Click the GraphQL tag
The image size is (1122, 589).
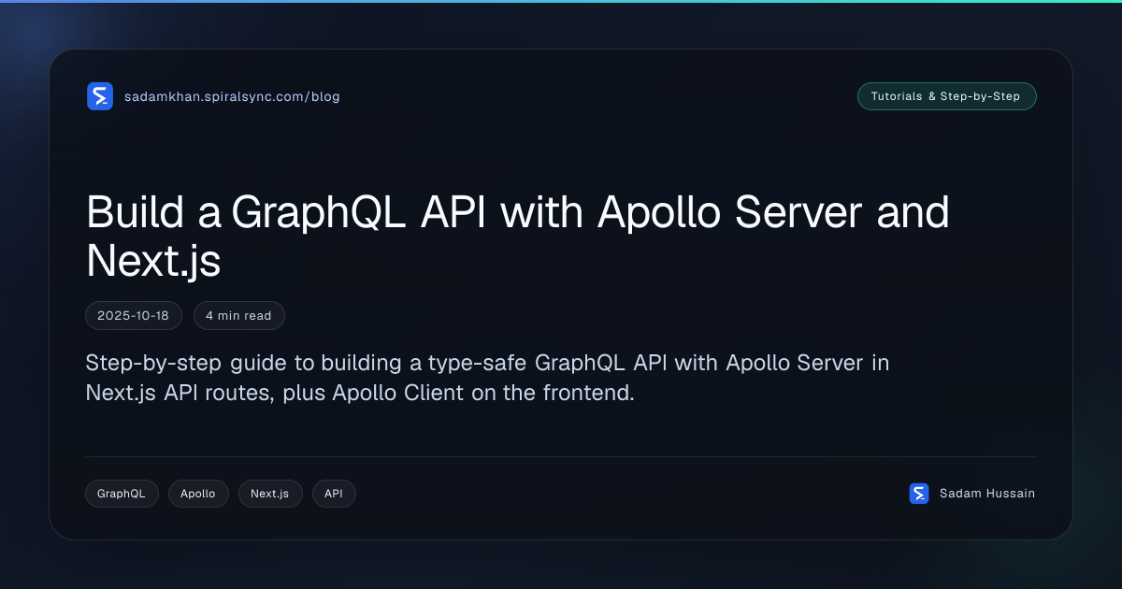[122, 494]
